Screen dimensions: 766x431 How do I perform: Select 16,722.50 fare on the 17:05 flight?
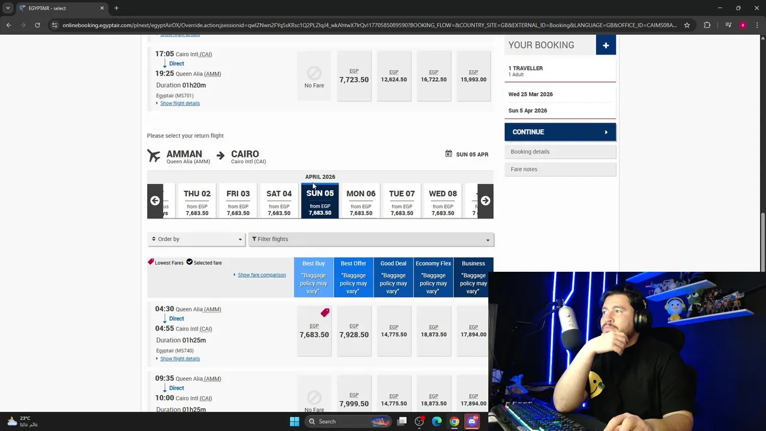[433, 76]
